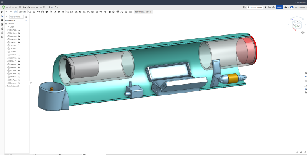Viewport: 307px width, 155px height.
Task: Click the panel collapse handle beside the instance list
Action: [x=31, y=83]
